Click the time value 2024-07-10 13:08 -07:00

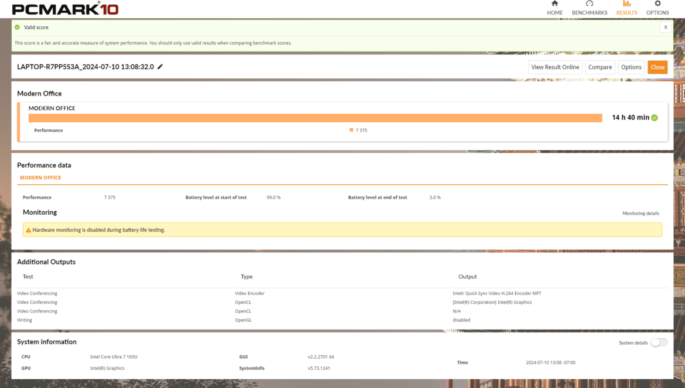(550, 362)
